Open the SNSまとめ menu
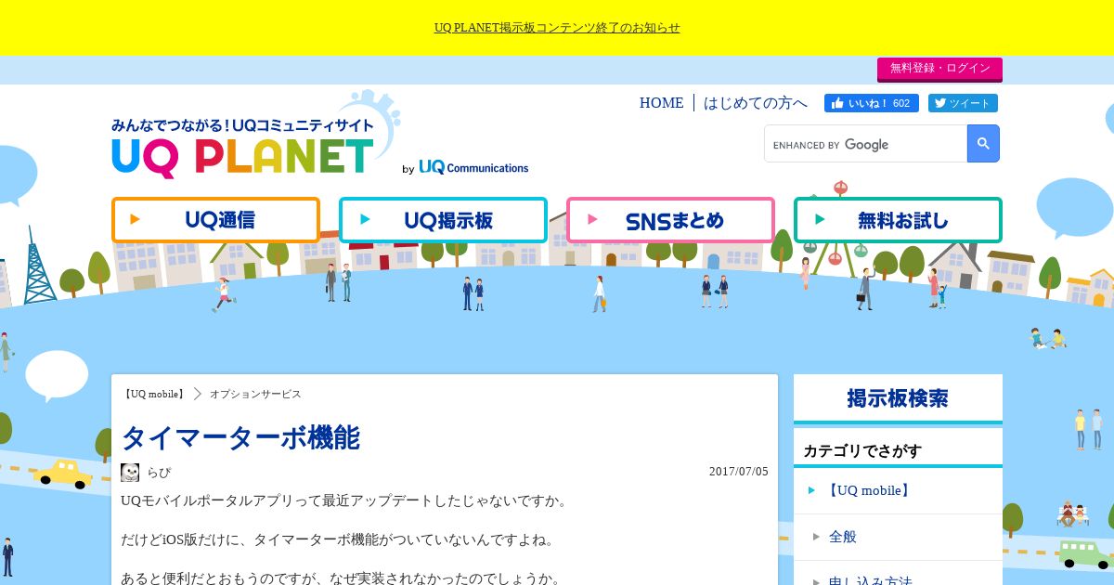Image resolution: width=1114 pixels, height=585 pixels. [x=670, y=220]
